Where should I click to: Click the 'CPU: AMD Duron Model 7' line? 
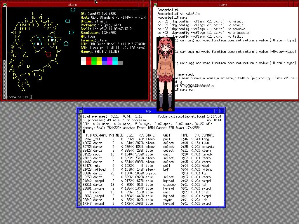(113, 44)
